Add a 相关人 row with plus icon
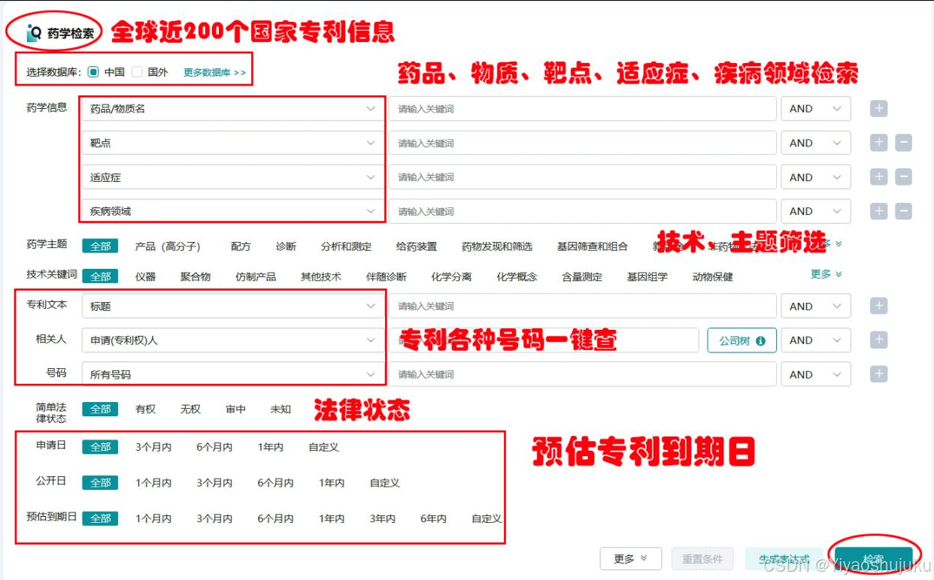934x580 pixels. [x=878, y=340]
